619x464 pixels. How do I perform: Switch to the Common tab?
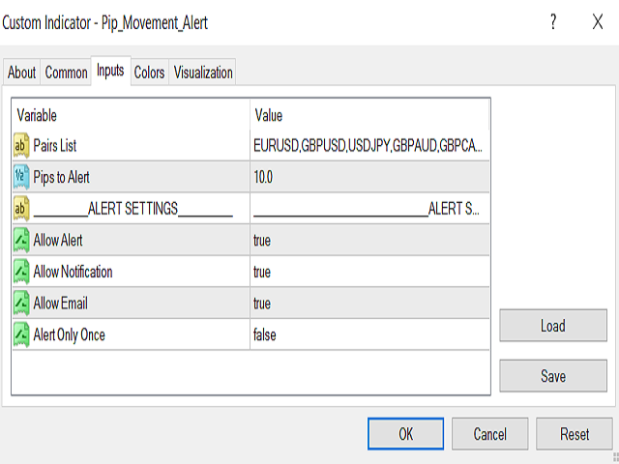(x=66, y=72)
